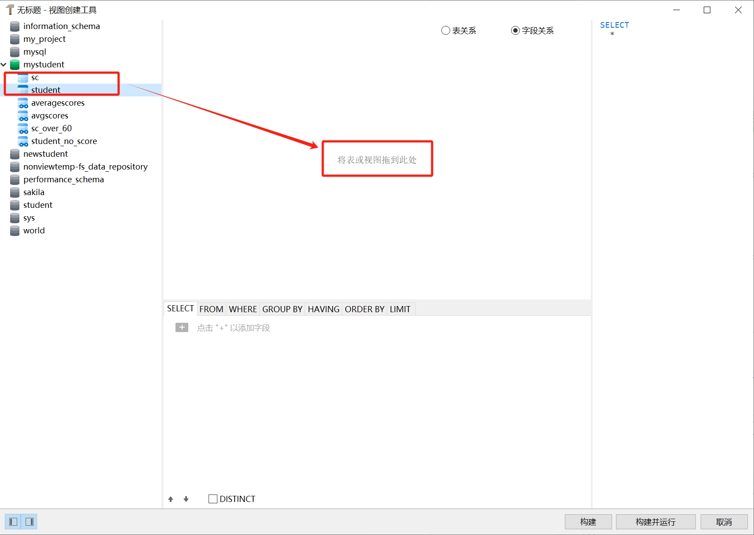Click the 构建并运行 button
Viewport: 754px width, 535px height.
pos(655,522)
